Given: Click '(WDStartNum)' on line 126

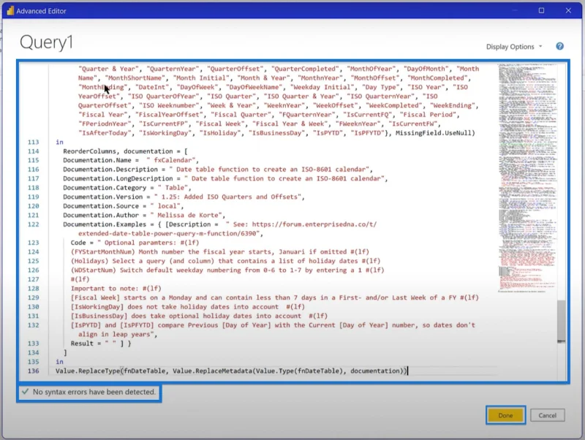Looking at the screenshot, I should point(94,270).
